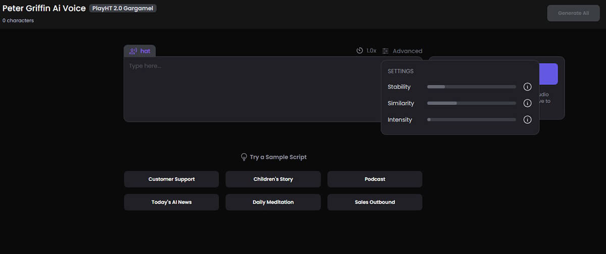The height and width of the screenshot is (254, 606).
Task: Select the Daily Meditation sample script
Action: 273,202
